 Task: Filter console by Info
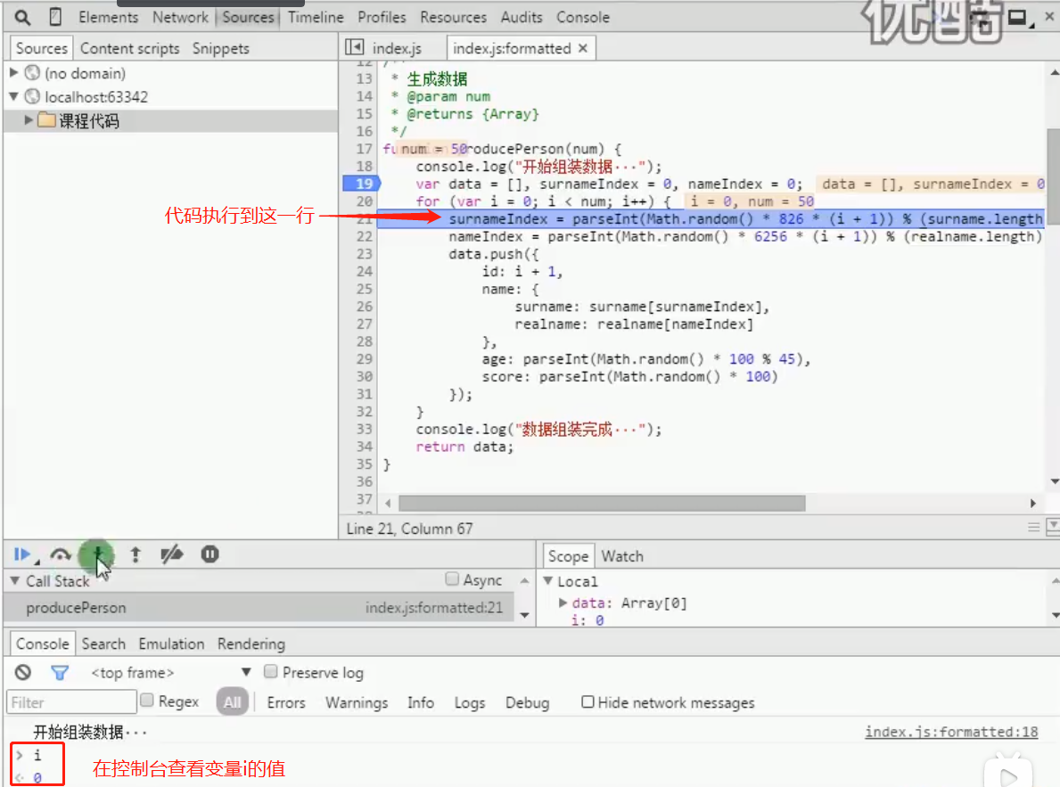[x=421, y=702]
